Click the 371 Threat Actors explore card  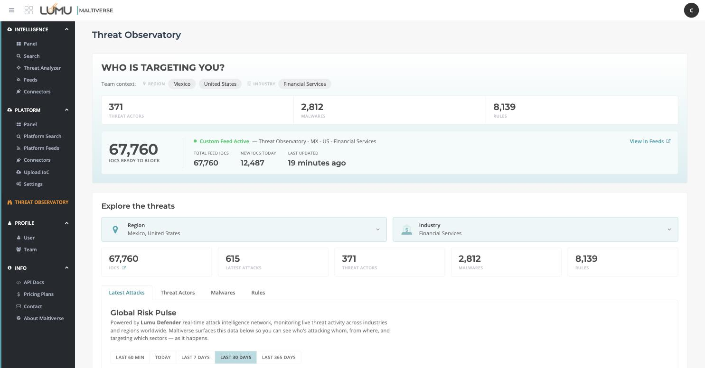click(390, 262)
